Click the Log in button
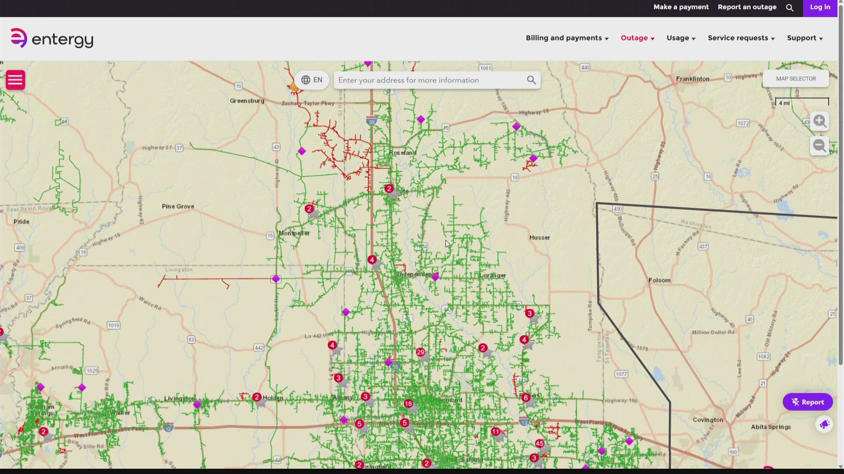The height and width of the screenshot is (474, 844). click(x=820, y=7)
